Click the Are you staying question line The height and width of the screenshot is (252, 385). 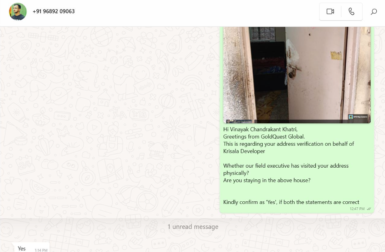click(x=267, y=180)
